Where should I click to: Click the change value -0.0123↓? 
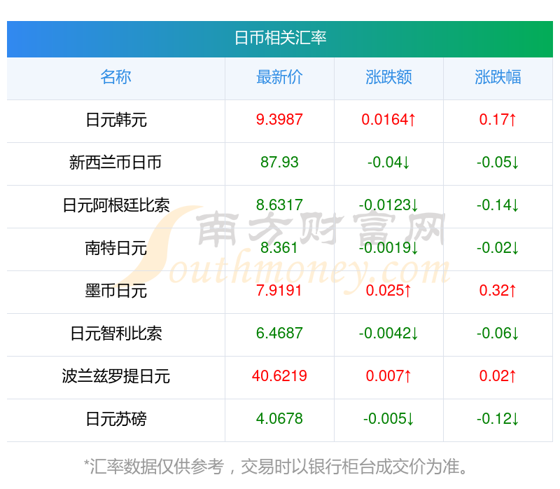click(388, 205)
